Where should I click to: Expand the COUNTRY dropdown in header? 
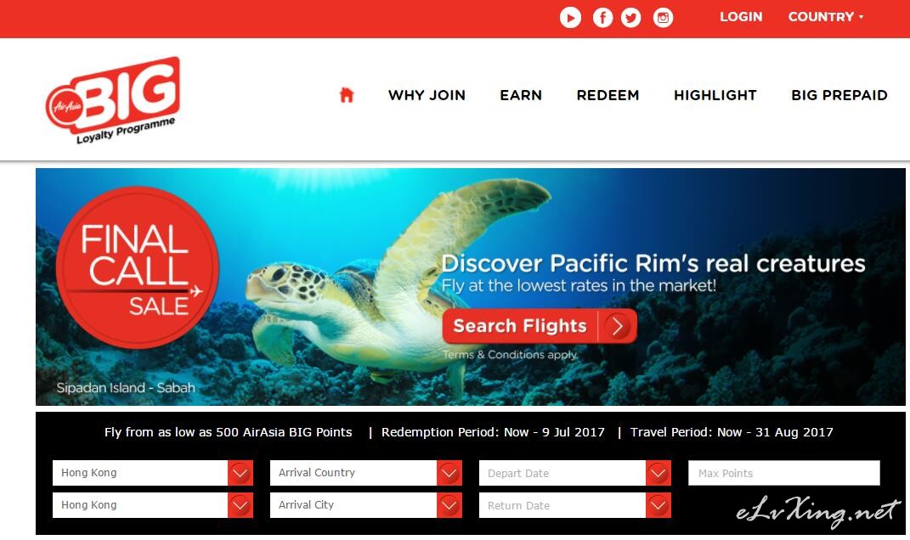click(825, 17)
